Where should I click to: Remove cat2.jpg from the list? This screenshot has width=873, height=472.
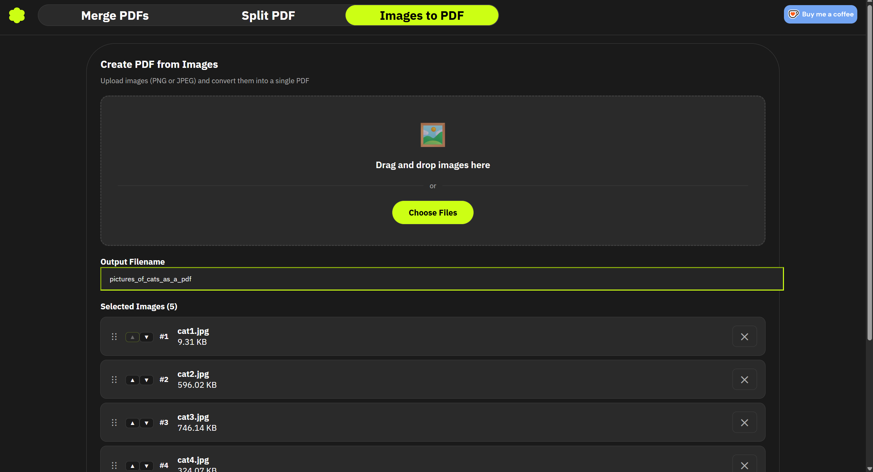tap(744, 379)
